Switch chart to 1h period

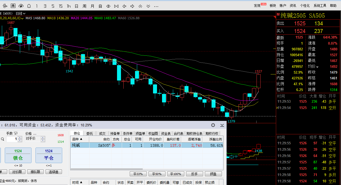[69, 6]
